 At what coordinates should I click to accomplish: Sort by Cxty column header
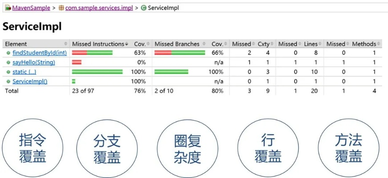(263, 44)
